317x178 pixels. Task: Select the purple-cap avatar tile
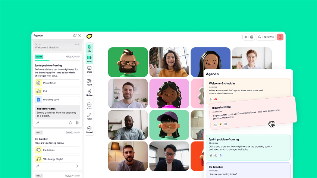169,125
